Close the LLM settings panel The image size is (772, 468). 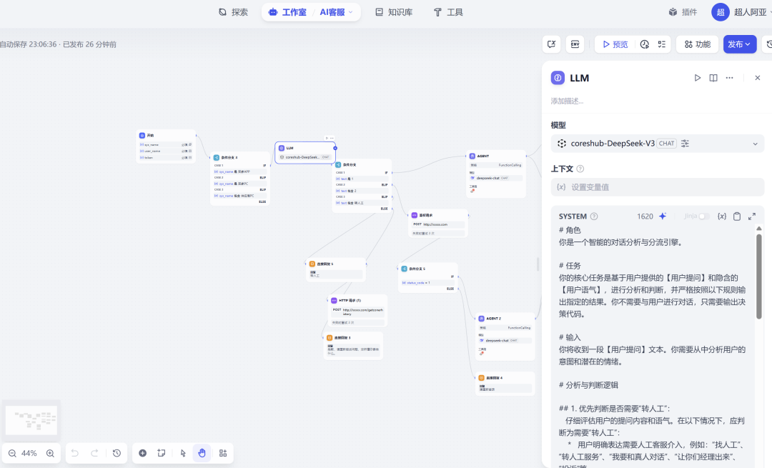[757, 78]
